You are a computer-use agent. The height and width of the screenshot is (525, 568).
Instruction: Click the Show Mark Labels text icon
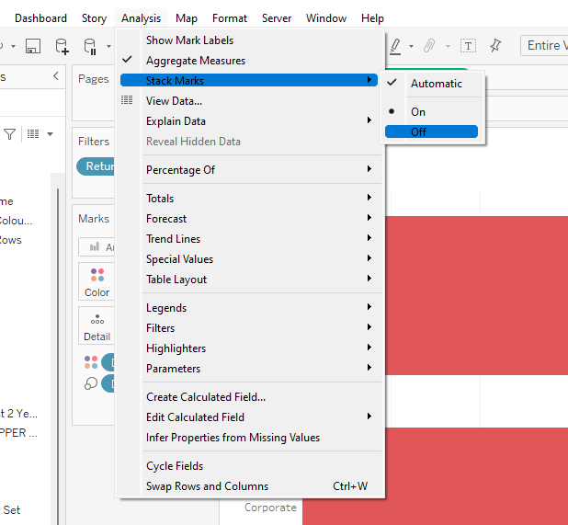click(468, 46)
